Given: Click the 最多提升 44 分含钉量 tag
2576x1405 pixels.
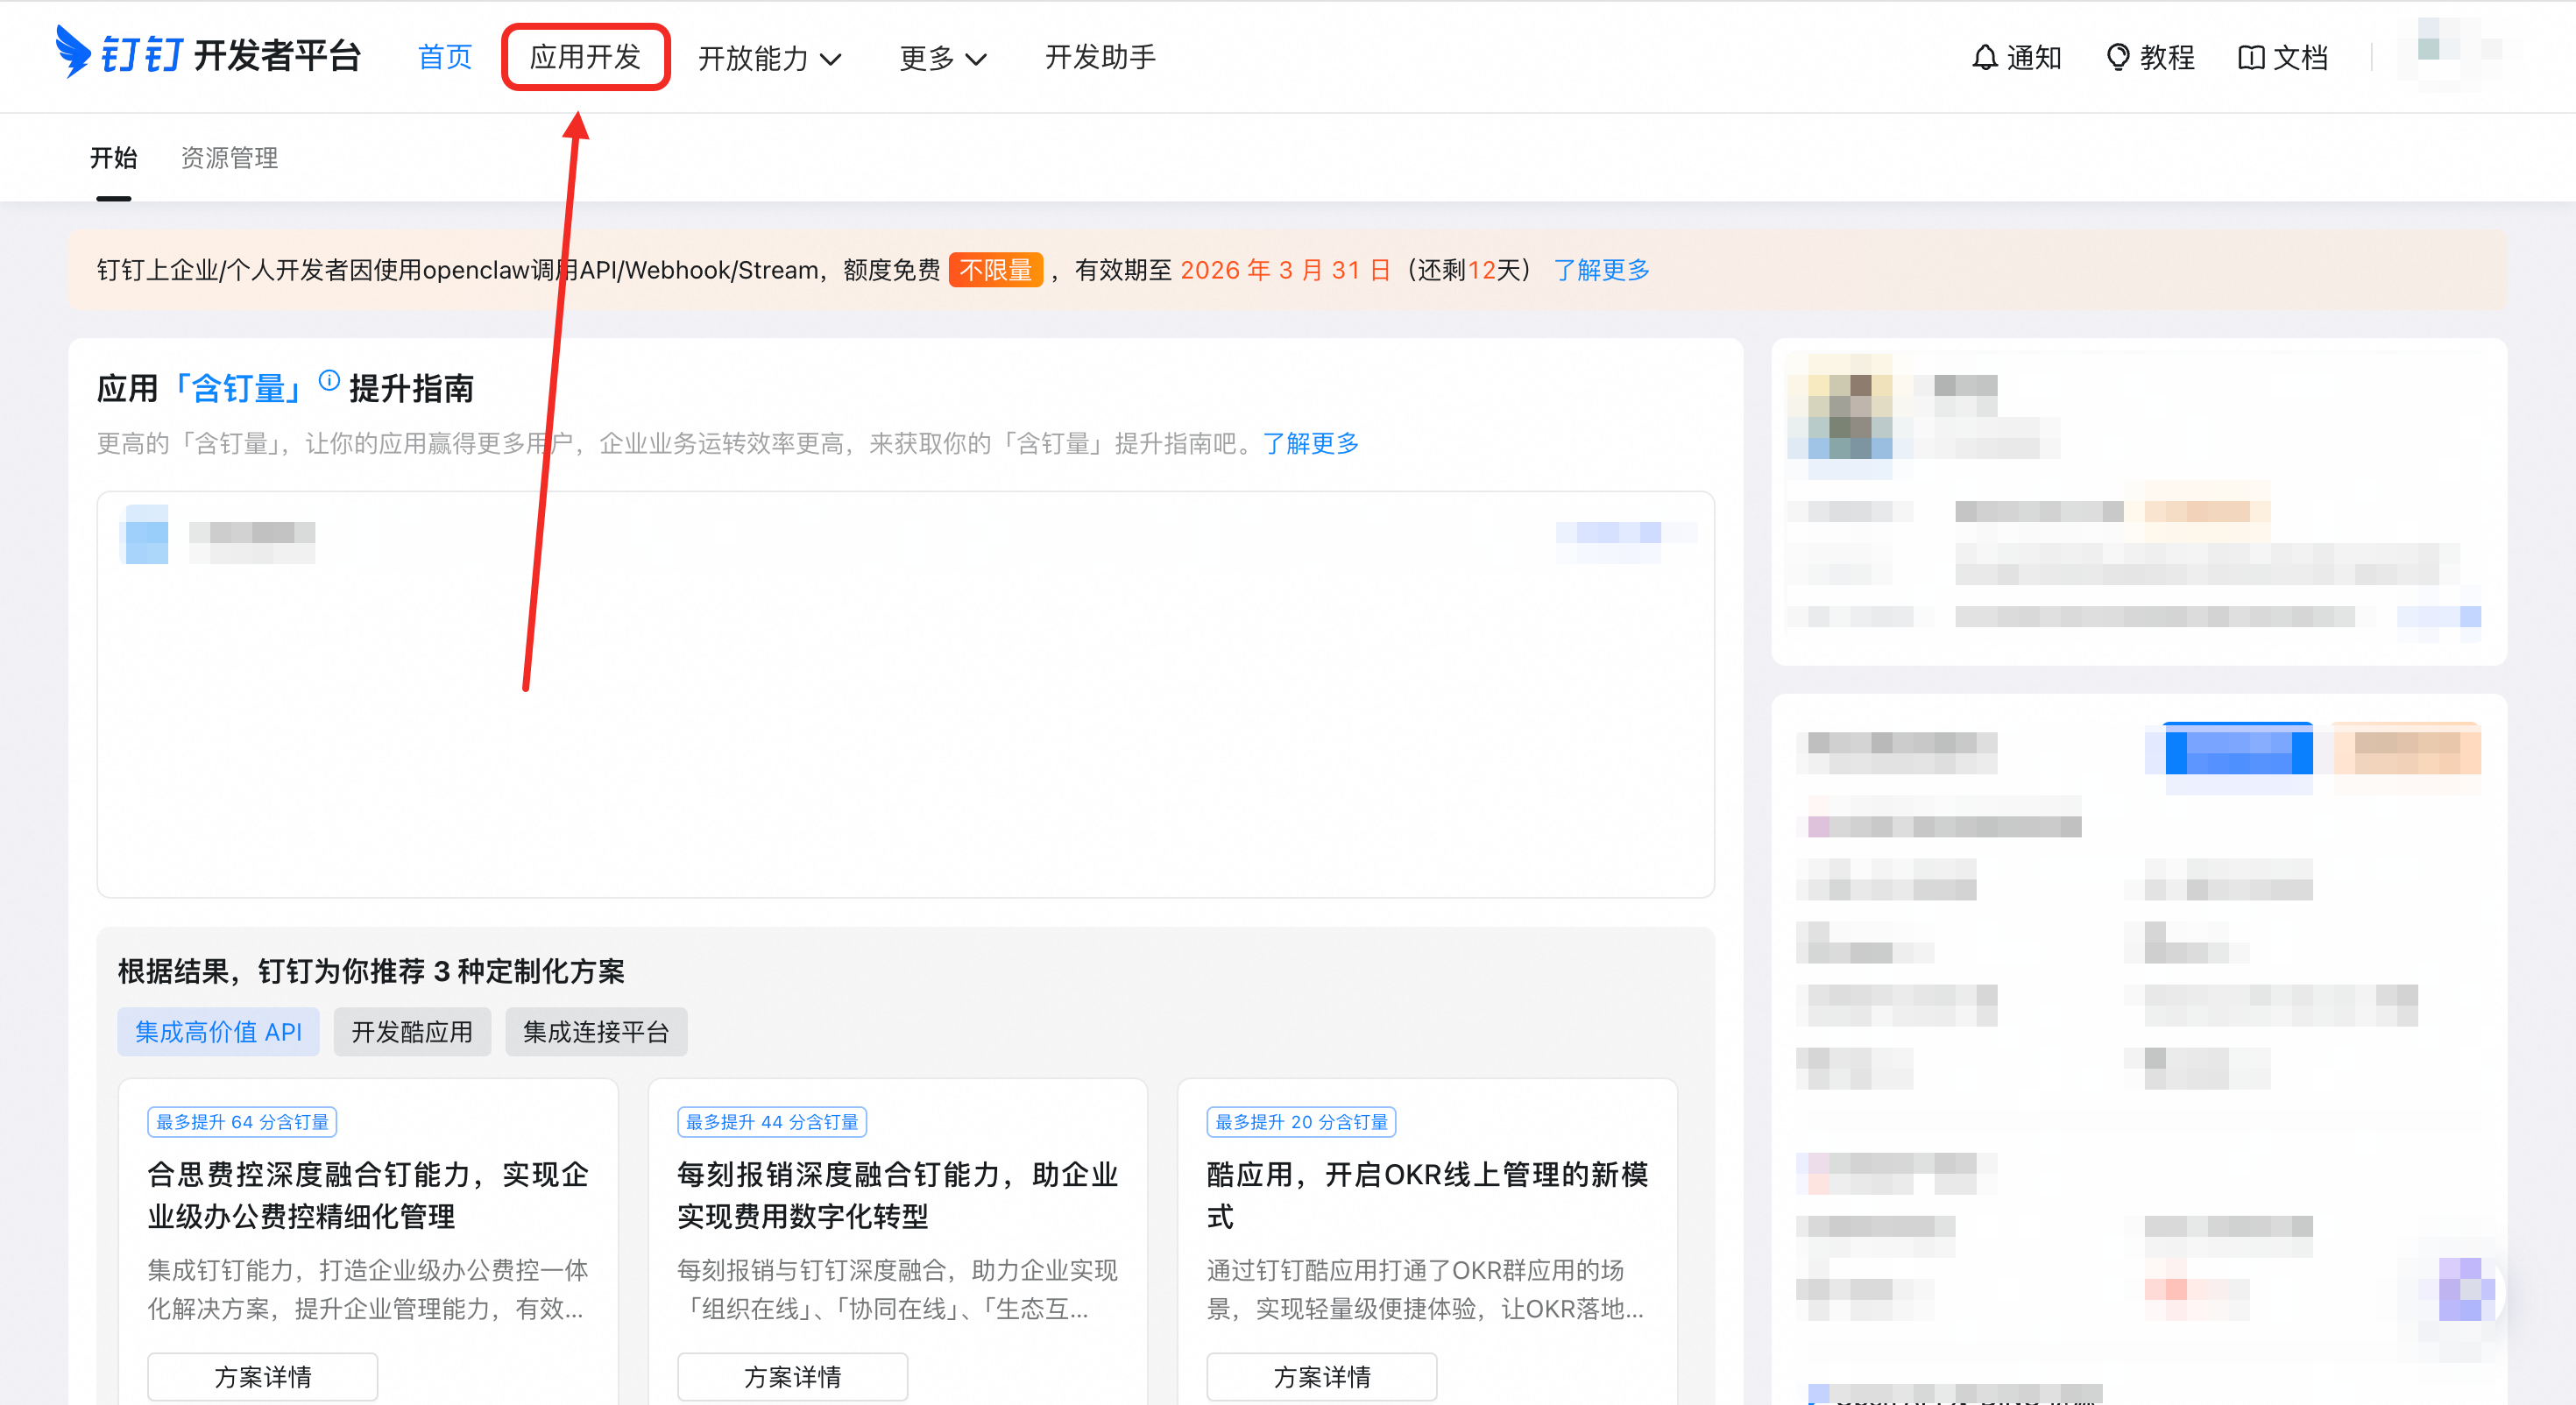Looking at the screenshot, I should [772, 1122].
